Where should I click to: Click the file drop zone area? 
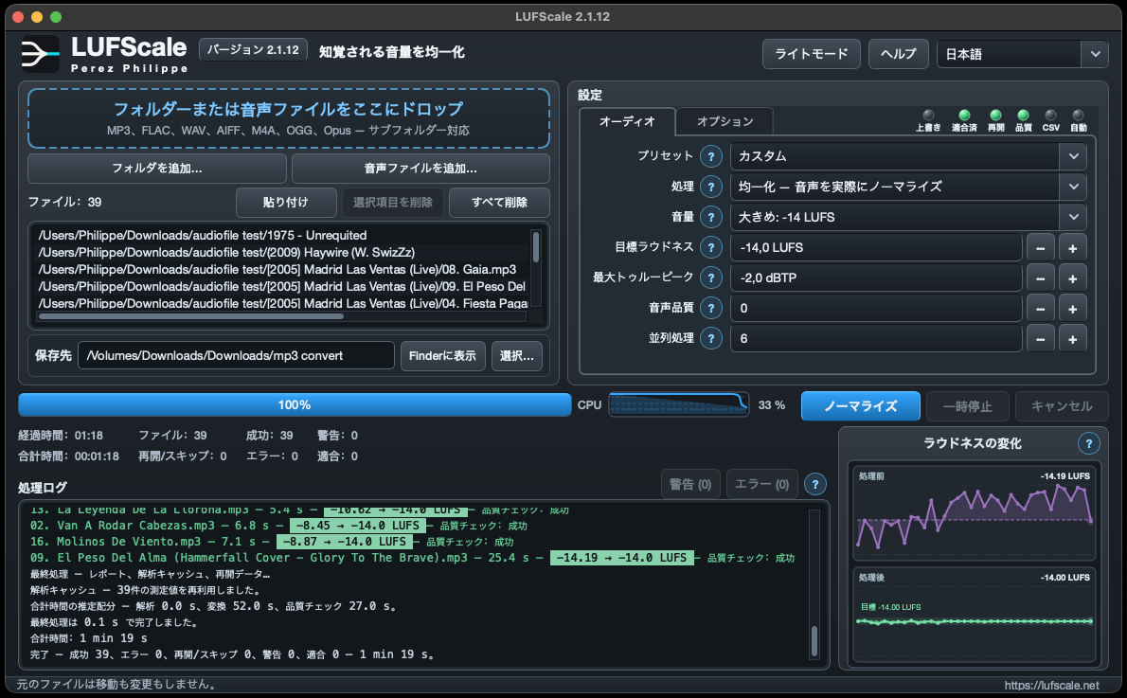[x=288, y=118]
